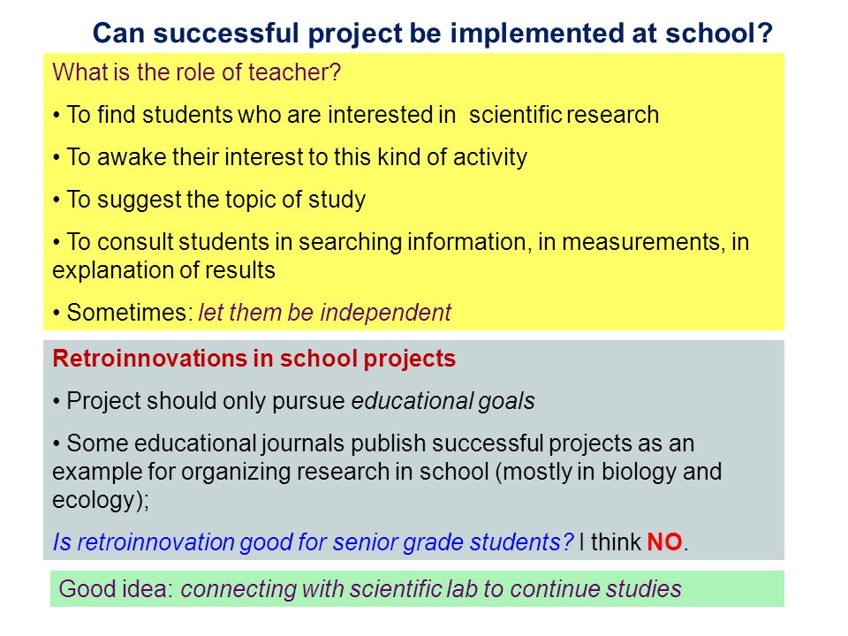Click the text 'explanation of results'
This screenshot has height=636, width=848.
(164, 270)
